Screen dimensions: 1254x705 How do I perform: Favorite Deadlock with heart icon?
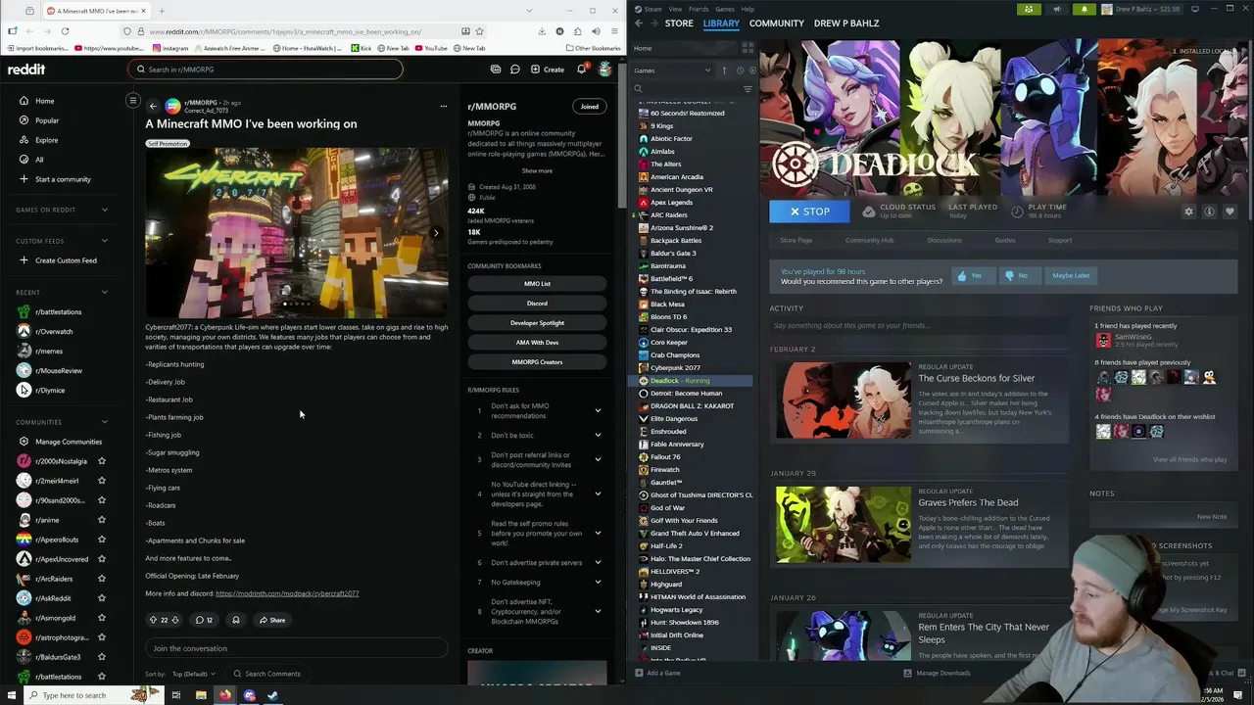pyautogui.click(x=1230, y=211)
